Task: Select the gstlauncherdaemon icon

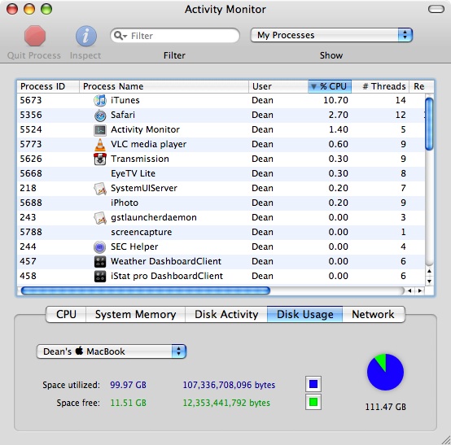Action: point(100,217)
